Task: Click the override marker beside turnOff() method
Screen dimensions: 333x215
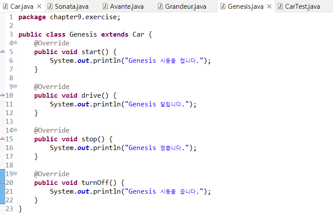Action: coord(3,183)
